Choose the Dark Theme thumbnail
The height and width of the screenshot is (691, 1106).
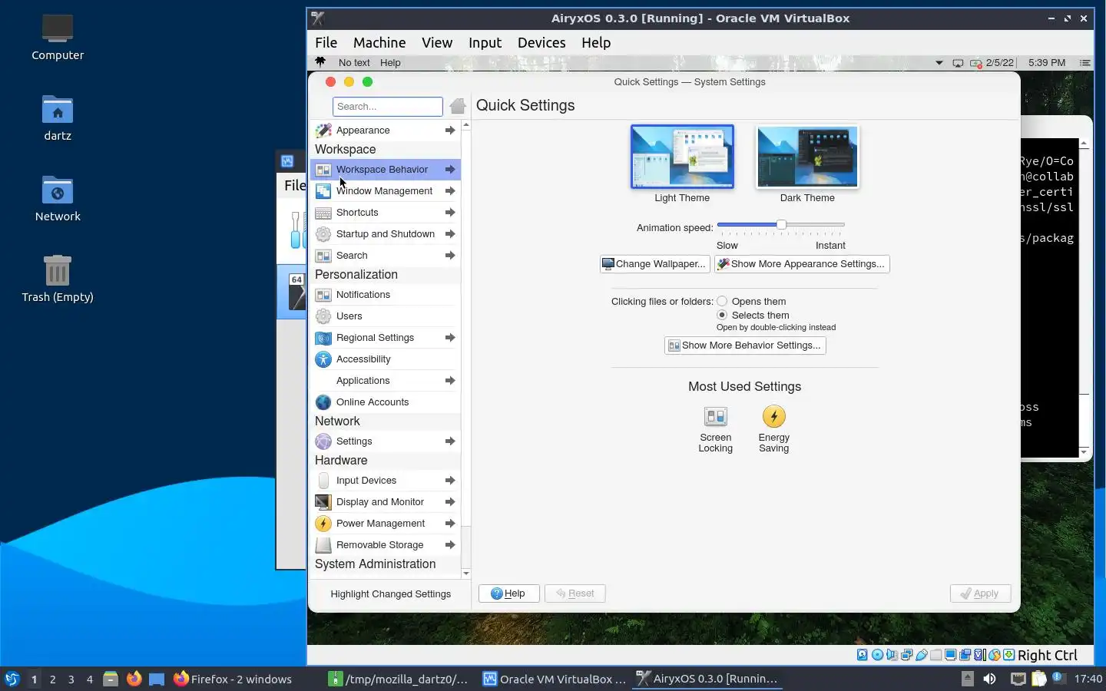point(807,157)
